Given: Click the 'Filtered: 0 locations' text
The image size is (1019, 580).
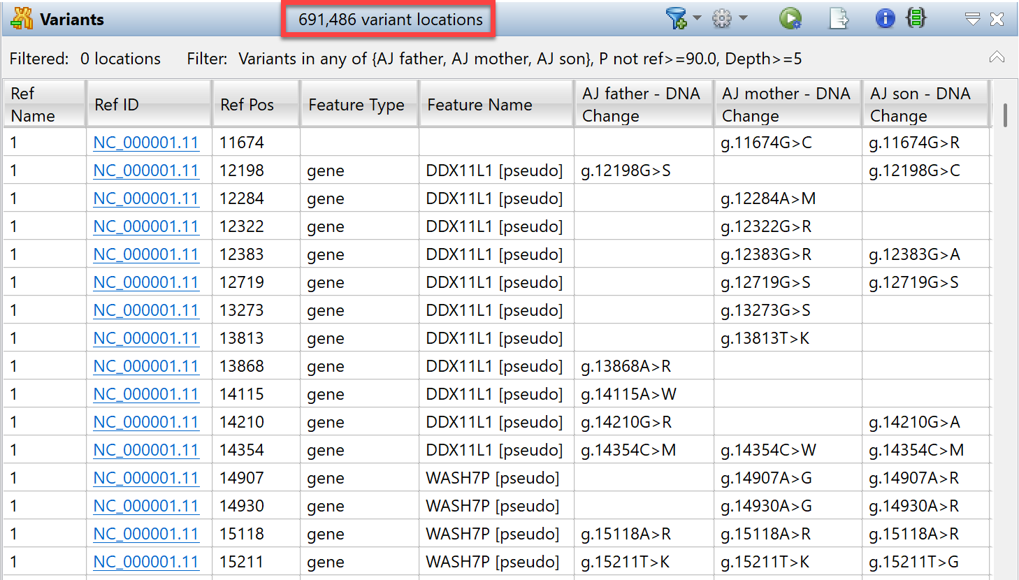Looking at the screenshot, I should point(85,59).
